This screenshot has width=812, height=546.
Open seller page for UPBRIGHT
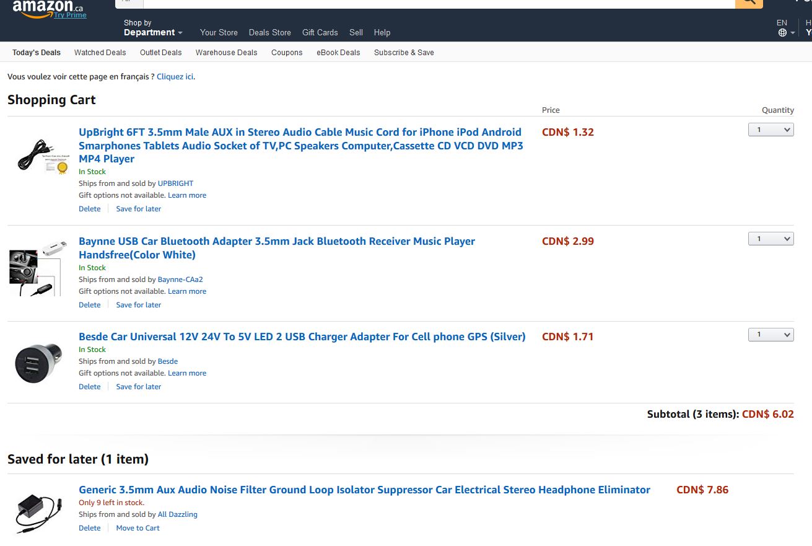point(175,183)
